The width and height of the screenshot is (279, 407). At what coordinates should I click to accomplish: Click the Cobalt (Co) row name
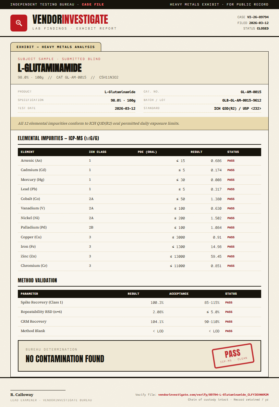click(30, 199)
